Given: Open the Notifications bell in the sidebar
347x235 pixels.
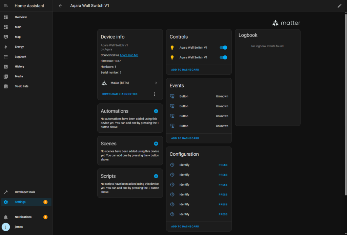Looking at the screenshot, I should pos(6,217).
